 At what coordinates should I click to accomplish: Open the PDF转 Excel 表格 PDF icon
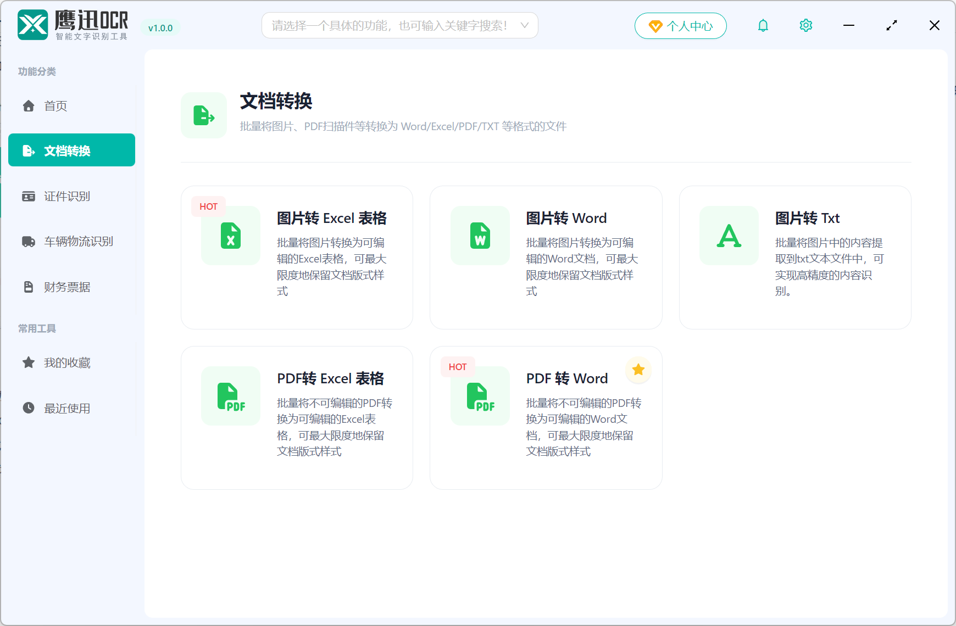pos(230,396)
